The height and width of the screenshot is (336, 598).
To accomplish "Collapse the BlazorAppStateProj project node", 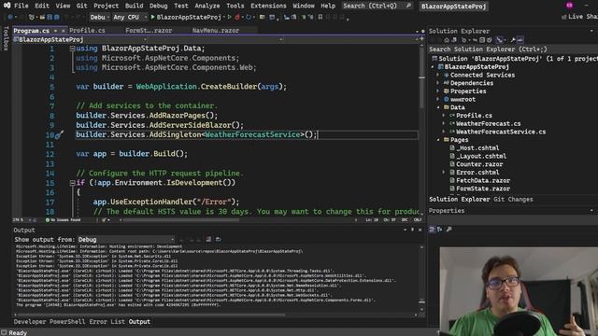I will 433,67.
